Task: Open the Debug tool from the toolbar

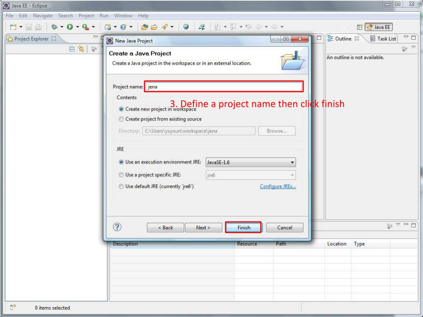Action: point(54,27)
